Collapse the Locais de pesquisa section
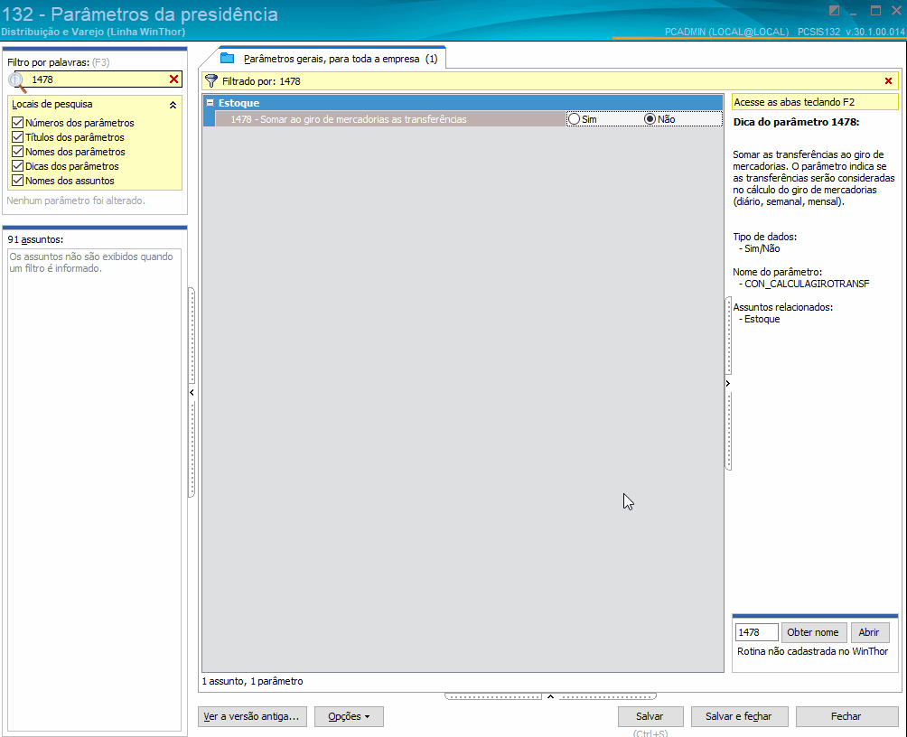Screen dimensions: 907x737 pos(173,105)
